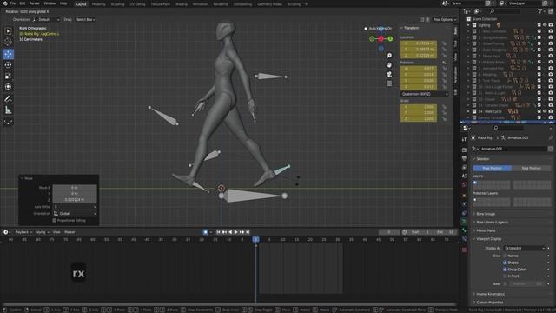
Task: Uncheck the Lighting collection exclude checkbox
Action: (539, 25)
